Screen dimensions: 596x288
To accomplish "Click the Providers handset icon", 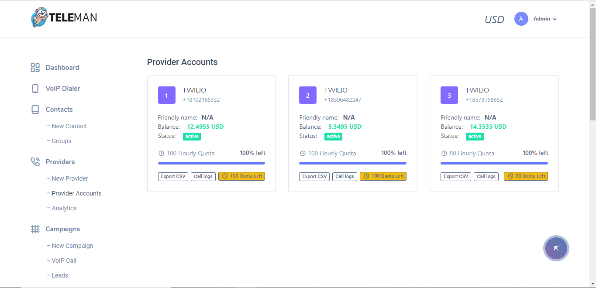I will point(35,161).
